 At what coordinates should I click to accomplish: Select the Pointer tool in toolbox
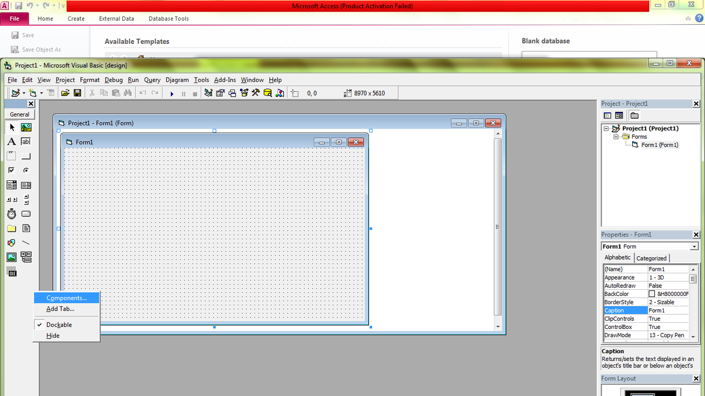point(12,127)
